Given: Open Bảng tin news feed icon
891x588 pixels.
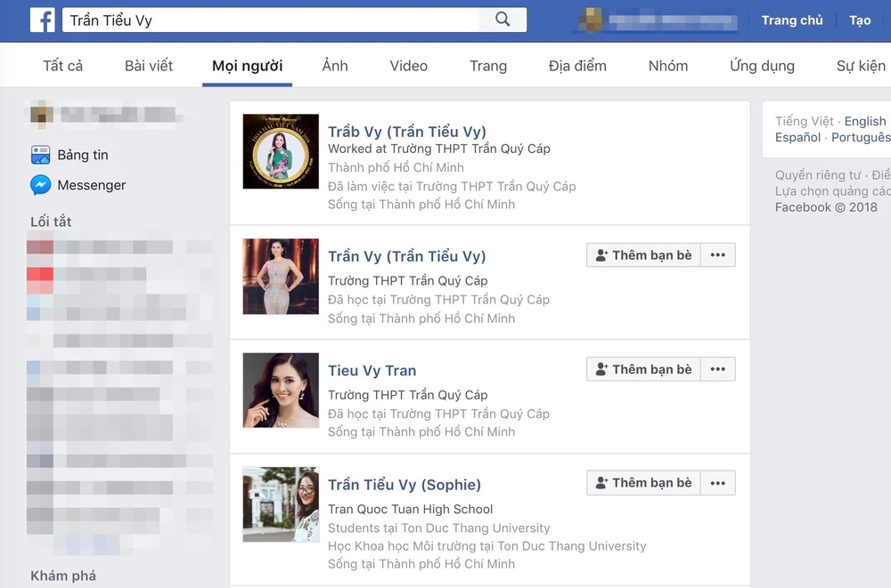Looking at the screenshot, I should tap(40, 155).
